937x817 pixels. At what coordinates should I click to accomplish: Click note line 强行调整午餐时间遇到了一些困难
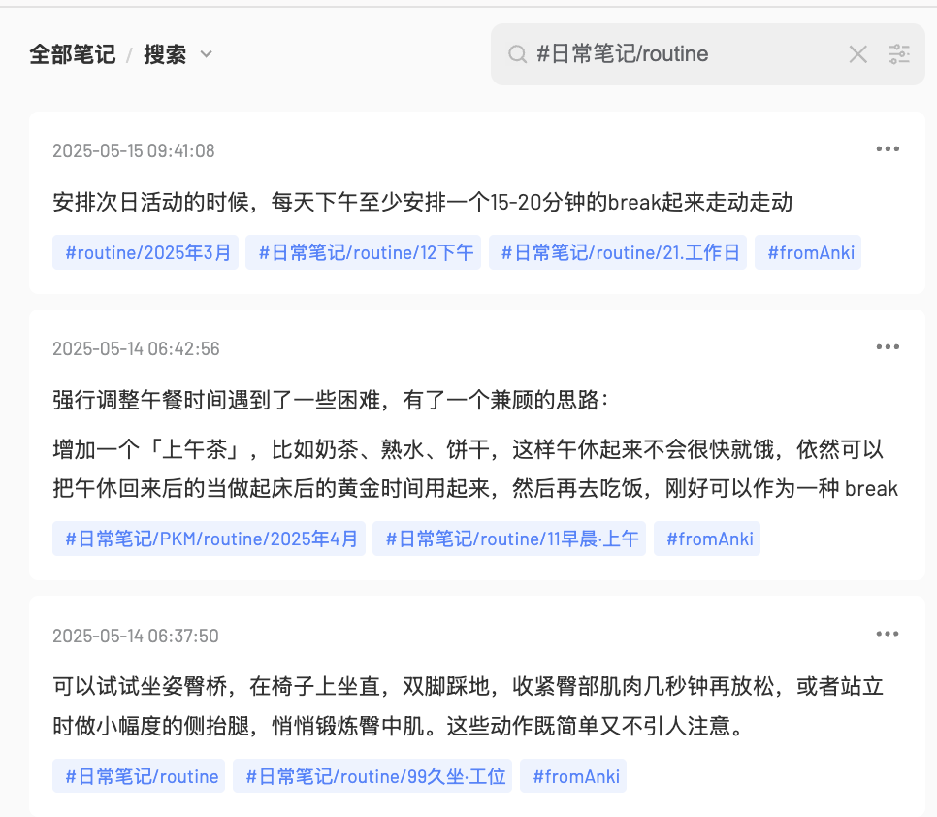click(x=331, y=400)
